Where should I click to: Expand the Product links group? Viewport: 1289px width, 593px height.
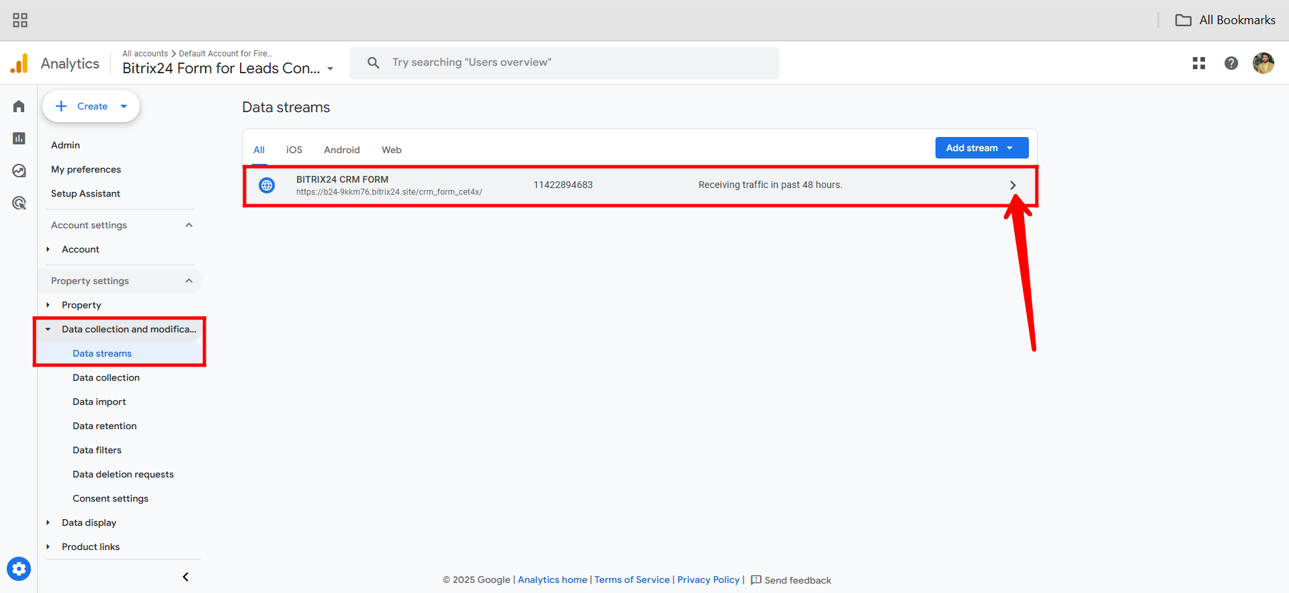pos(48,547)
